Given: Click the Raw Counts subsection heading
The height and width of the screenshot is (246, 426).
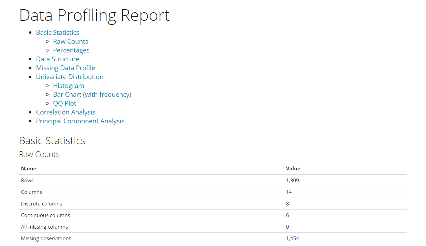Looking at the screenshot, I should 39,154.
